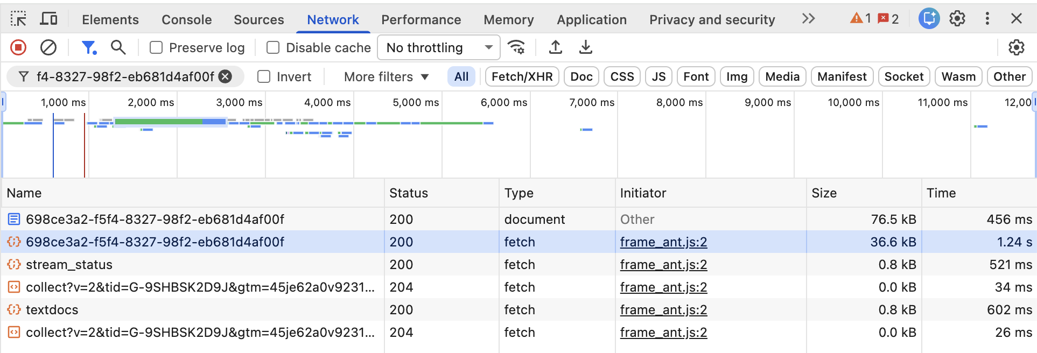Image resolution: width=1037 pixels, height=353 pixels.
Task: Clear the filter text field
Action: [x=226, y=77]
